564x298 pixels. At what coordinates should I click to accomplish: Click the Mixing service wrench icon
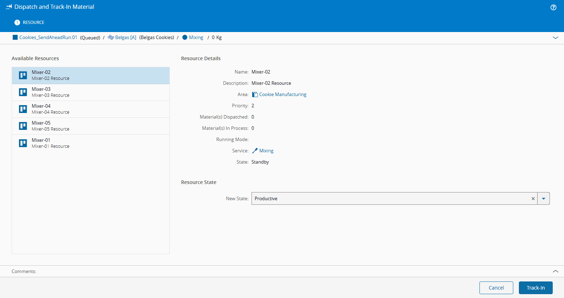click(255, 151)
